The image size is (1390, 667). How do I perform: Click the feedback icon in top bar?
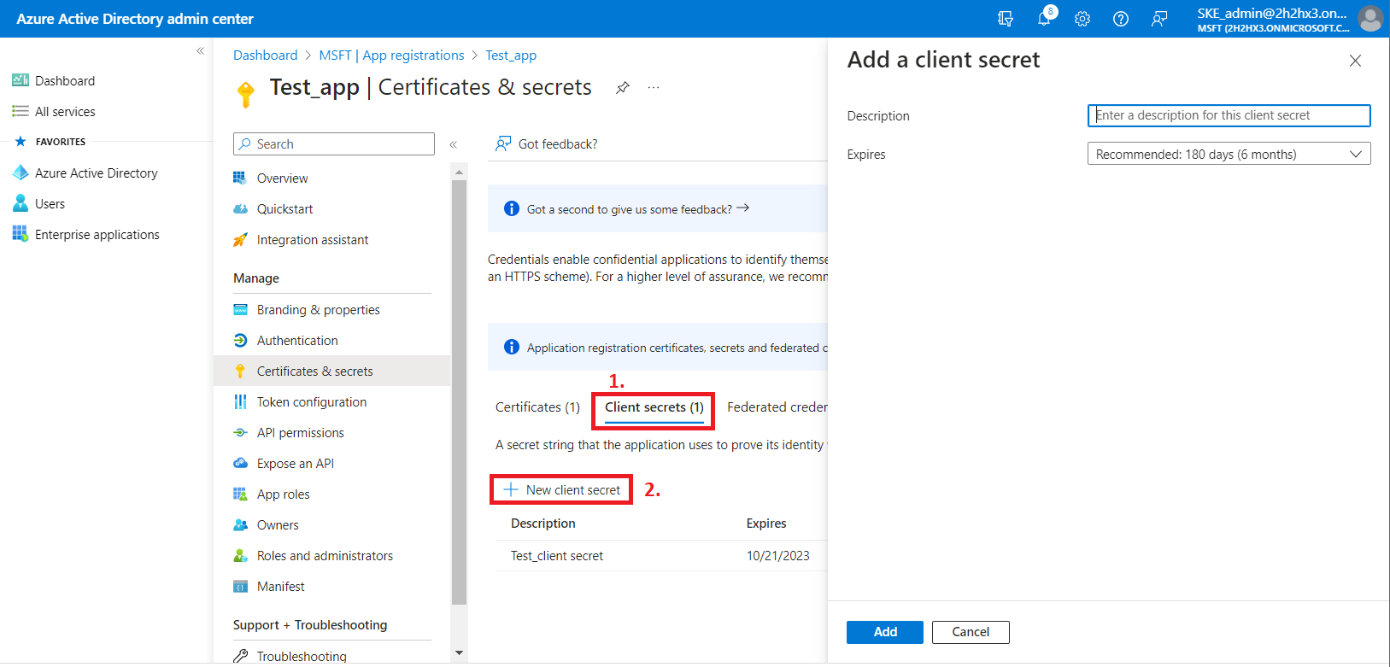tap(1159, 19)
